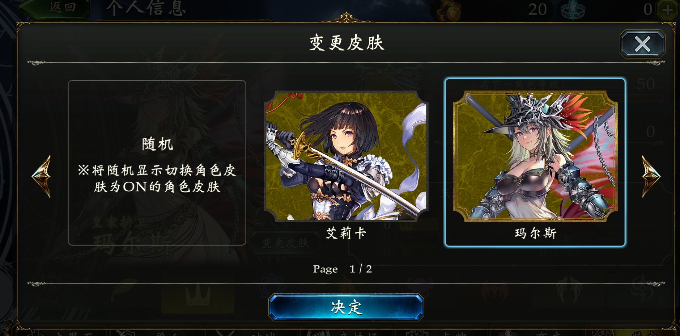Tap the dimmed 变更皮肤 button behind dialog
This screenshot has width=680, height=336.
tap(286, 243)
